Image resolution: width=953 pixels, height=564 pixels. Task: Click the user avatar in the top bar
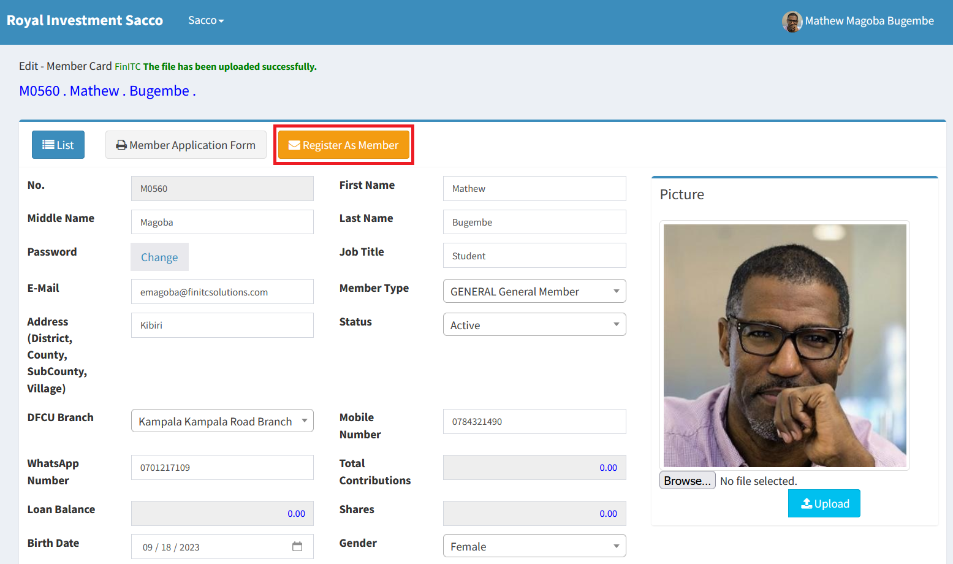click(792, 21)
